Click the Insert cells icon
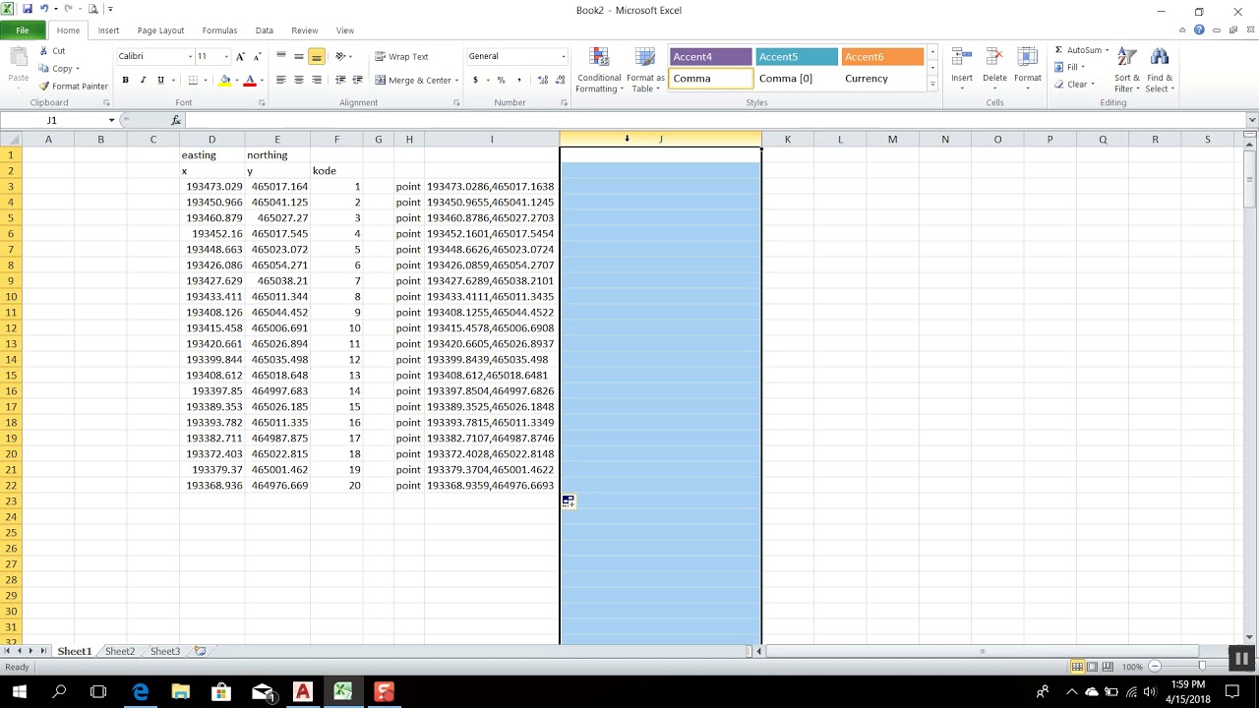The width and height of the screenshot is (1259, 708). (x=962, y=57)
